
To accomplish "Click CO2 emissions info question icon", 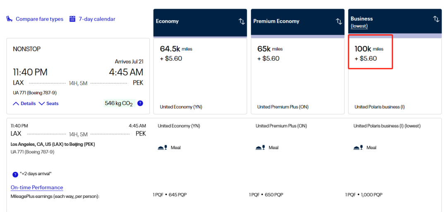I will pyautogui.click(x=140, y=103).
